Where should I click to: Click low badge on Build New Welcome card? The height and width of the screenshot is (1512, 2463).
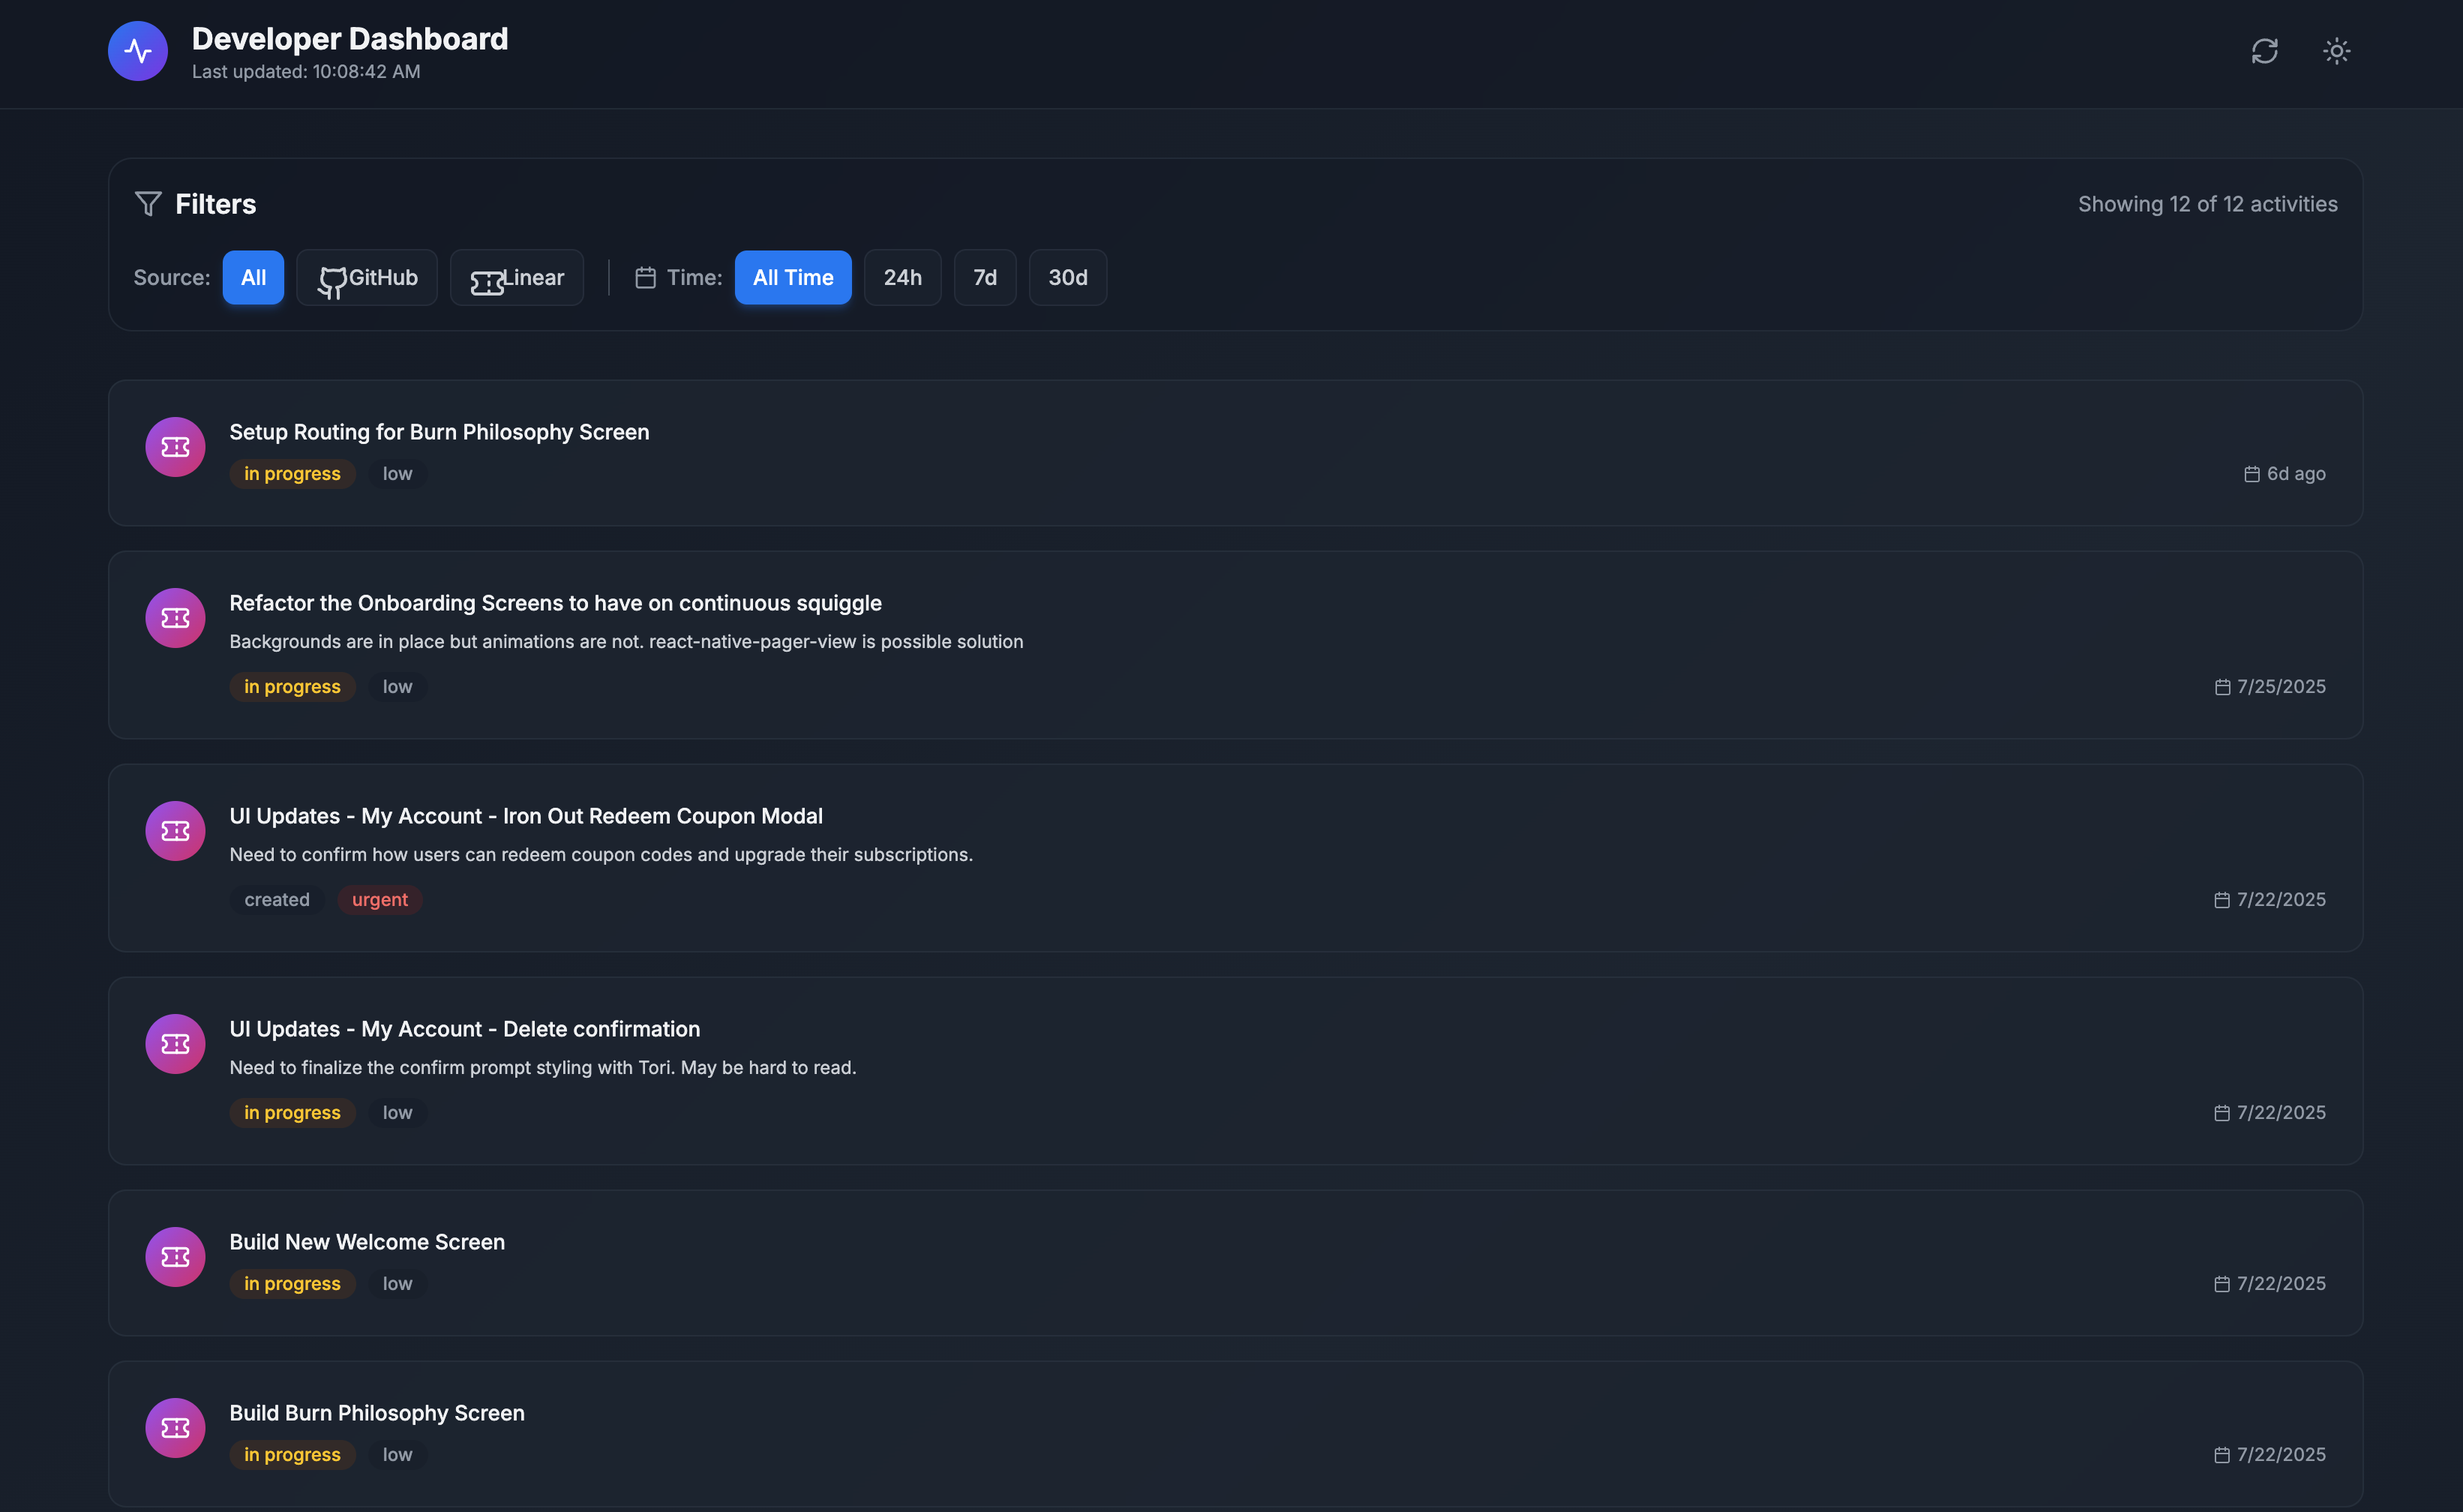397,1284
